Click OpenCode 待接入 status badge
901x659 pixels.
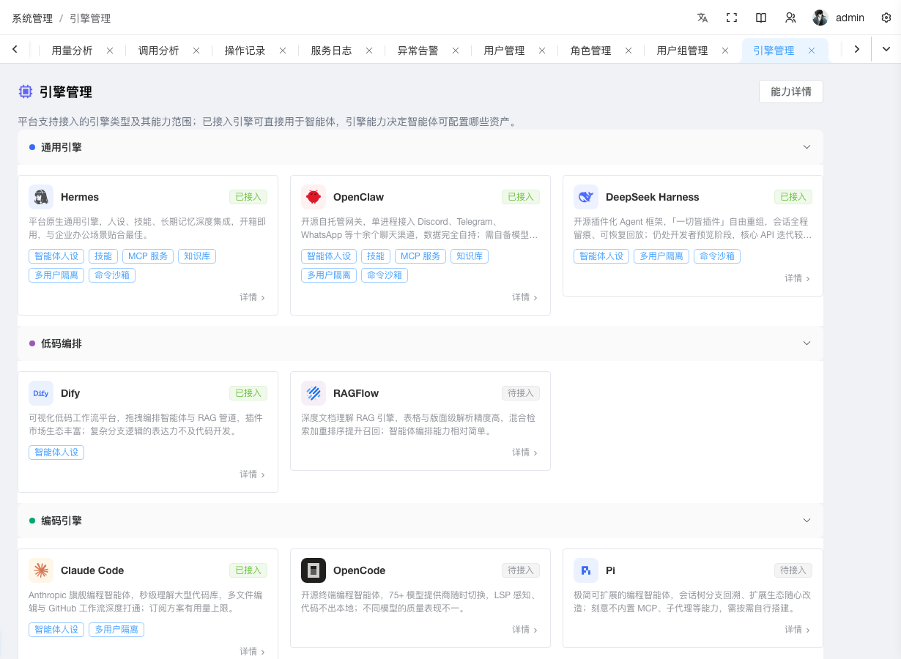(x=521, y=570)
